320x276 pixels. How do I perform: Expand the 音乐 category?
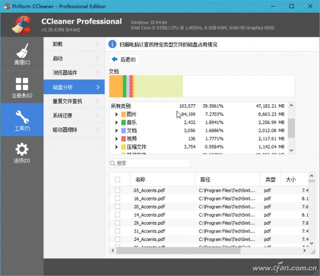116,122
